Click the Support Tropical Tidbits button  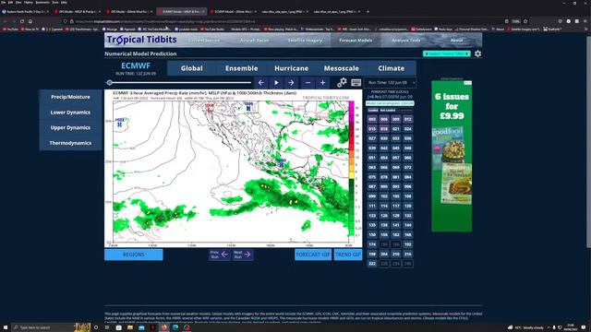click(447, 53)
